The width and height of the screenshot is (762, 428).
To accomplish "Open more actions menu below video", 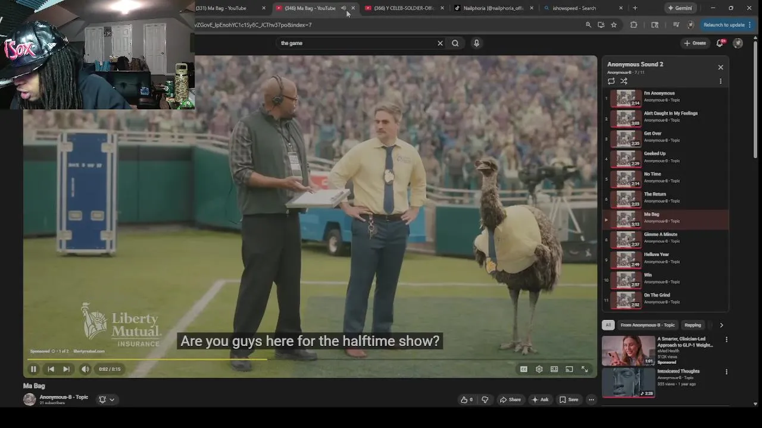I will click(591, 399).
